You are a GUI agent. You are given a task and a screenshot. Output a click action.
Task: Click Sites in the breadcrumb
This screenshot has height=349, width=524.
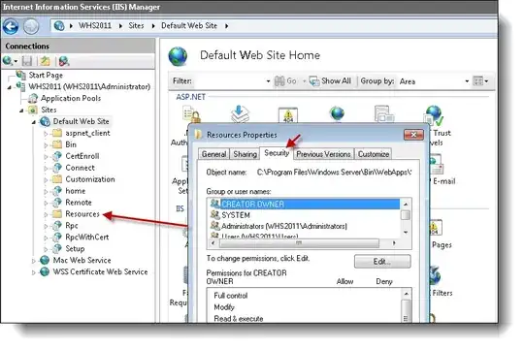136,26
